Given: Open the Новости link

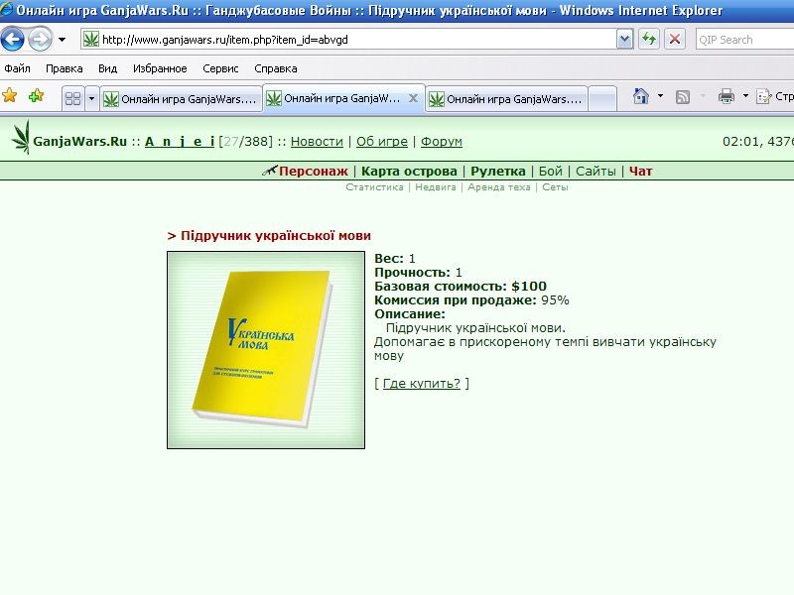Looking at the screenshot, I should click(x=317, y=142).
